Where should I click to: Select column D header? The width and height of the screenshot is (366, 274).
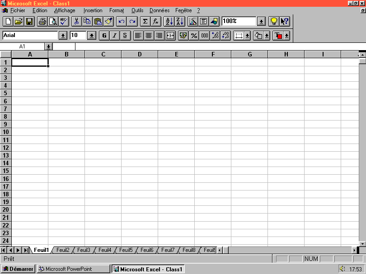(140, 54)
